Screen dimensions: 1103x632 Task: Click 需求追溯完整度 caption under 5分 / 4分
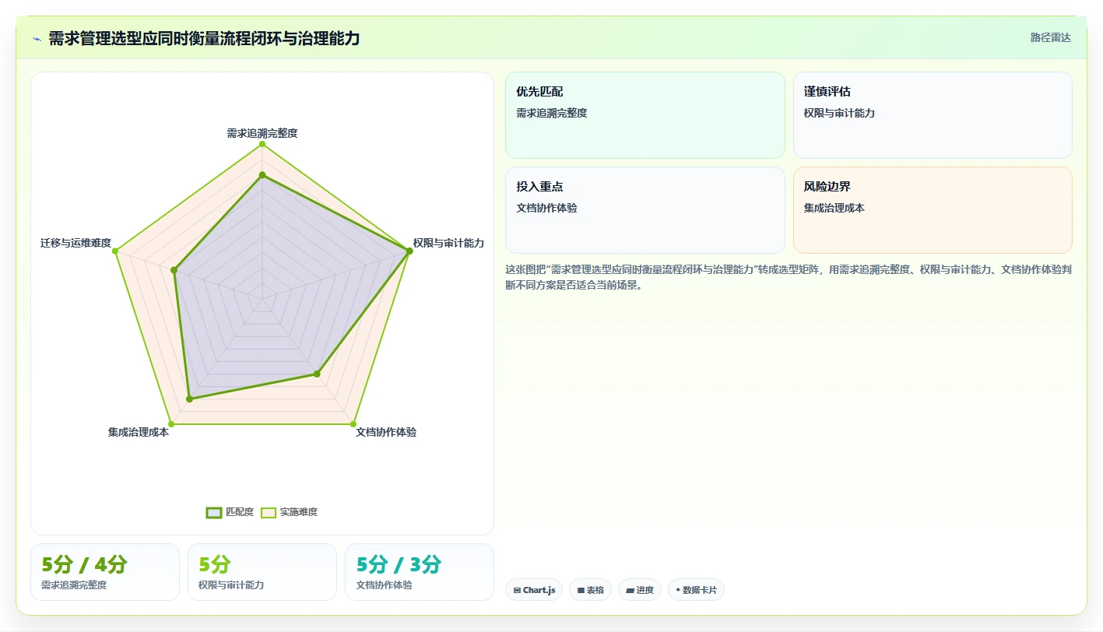click(x=74, y=585)
